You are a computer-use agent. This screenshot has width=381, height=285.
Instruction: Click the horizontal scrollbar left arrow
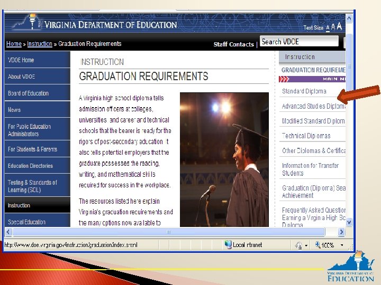(8, 232)
